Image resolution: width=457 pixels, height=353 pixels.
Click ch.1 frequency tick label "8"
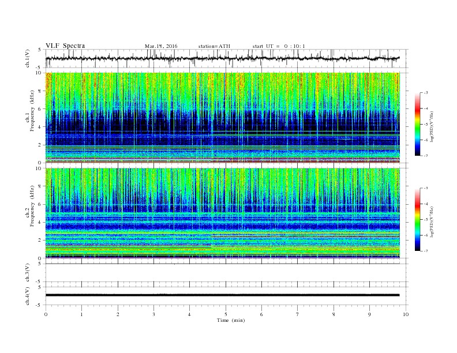40,91
